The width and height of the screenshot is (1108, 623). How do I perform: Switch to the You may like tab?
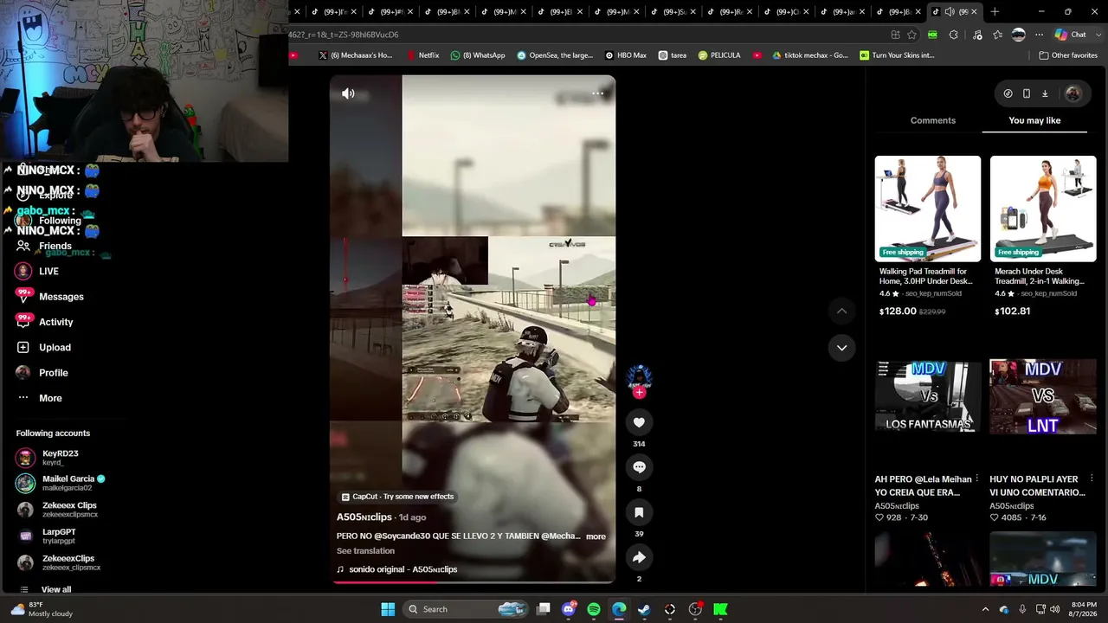pos(1034,120)
